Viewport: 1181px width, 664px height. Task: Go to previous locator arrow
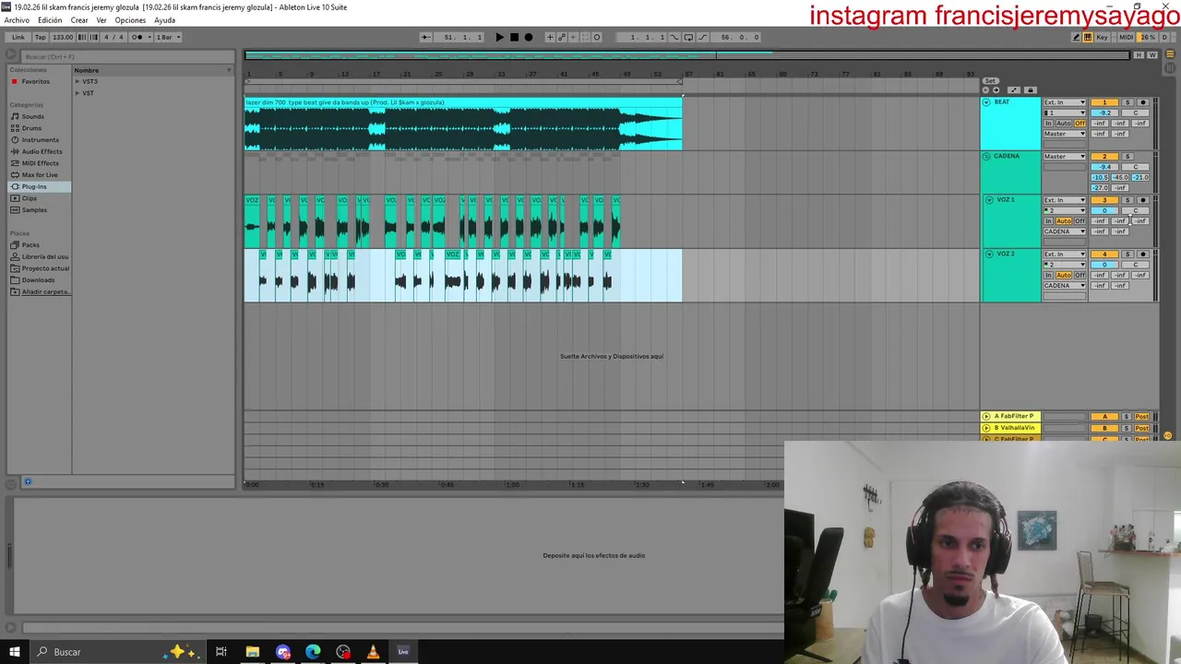pos(985,90)
